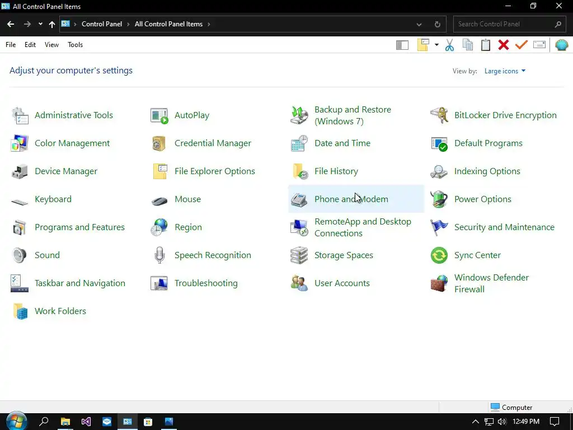Viewport: 573px width, 430px height.
Task: Open the Tools menu
Action: [76, 45]
